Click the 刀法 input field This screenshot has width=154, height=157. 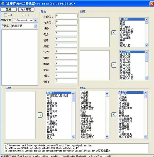pos(66,75)
